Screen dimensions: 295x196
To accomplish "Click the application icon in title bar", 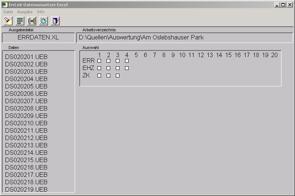I will [5, 5].
